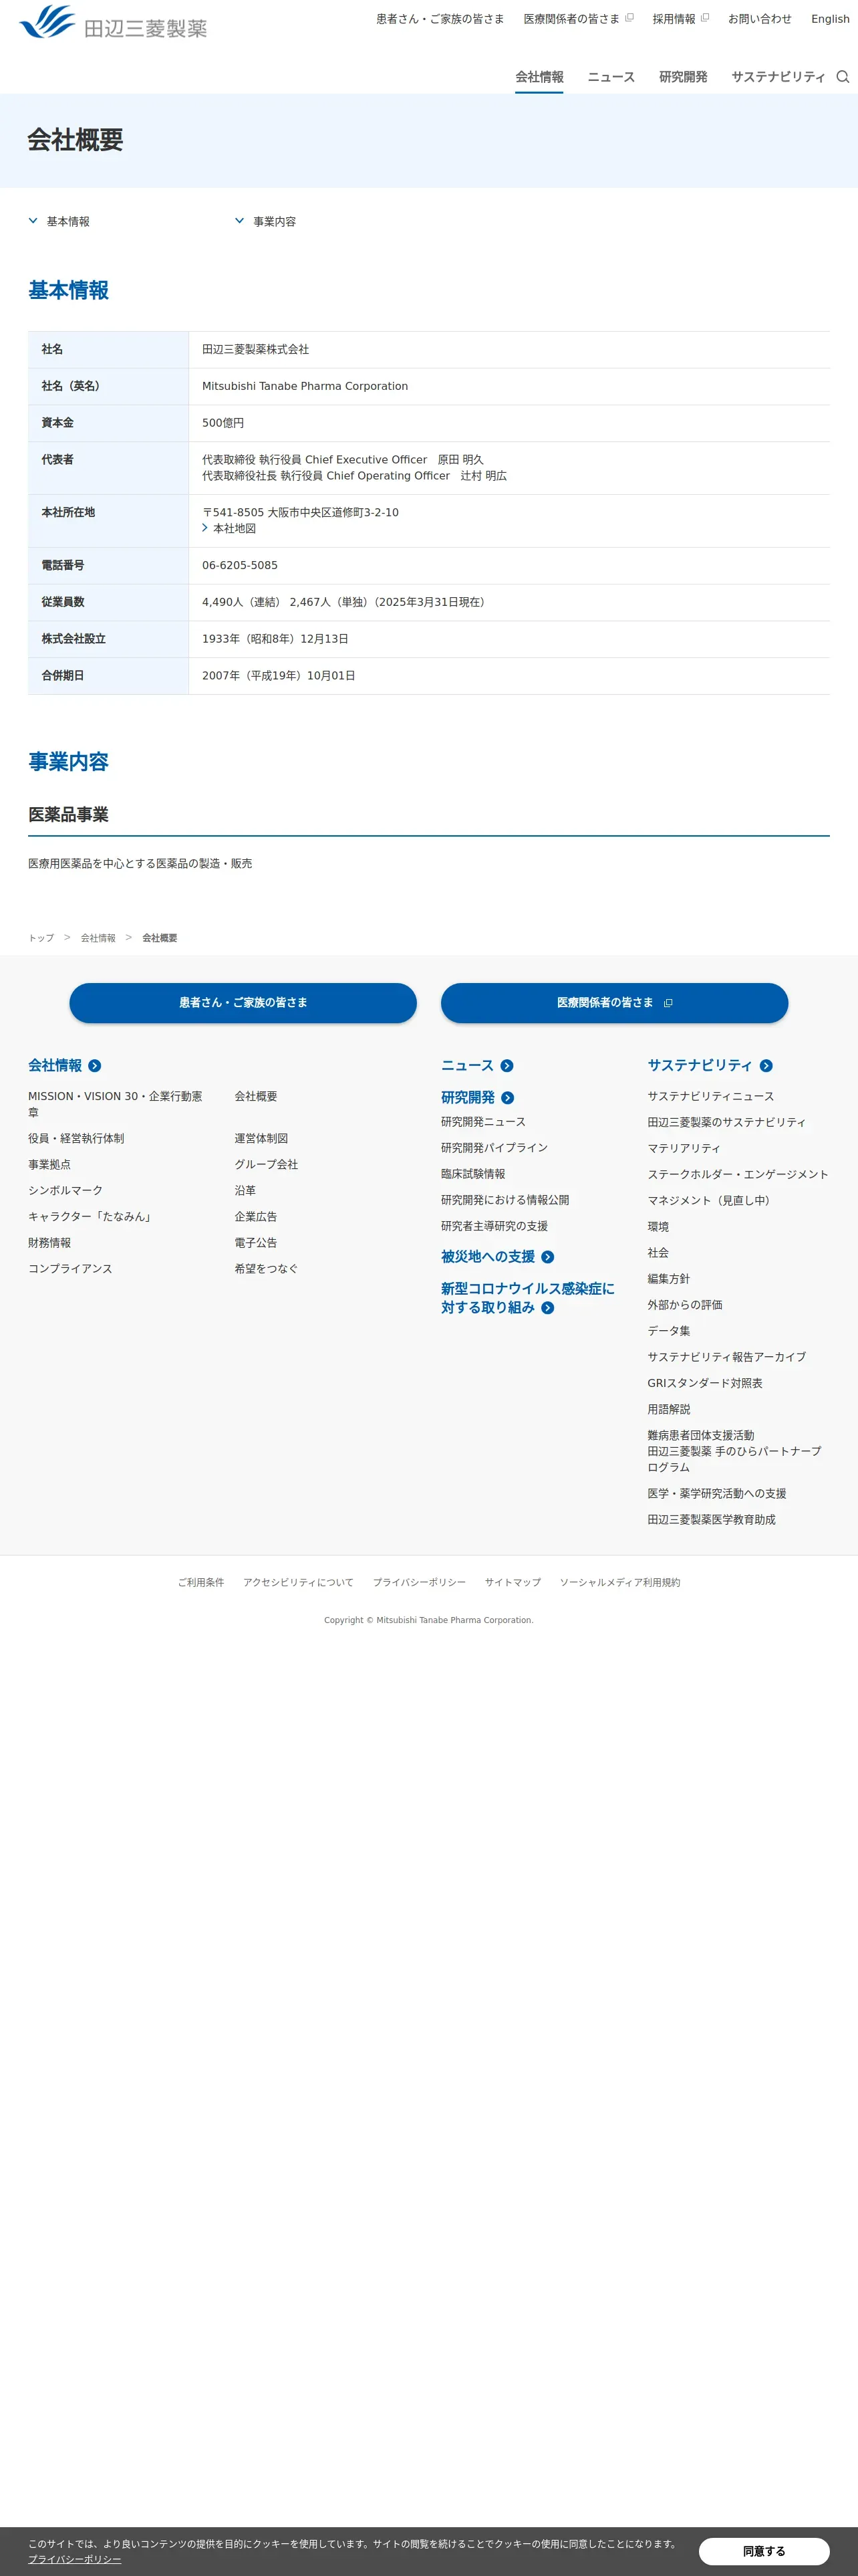Open グループ会社 footer link
Viewport: 858px width, 2576px height.
click(x=267, y=1164)
